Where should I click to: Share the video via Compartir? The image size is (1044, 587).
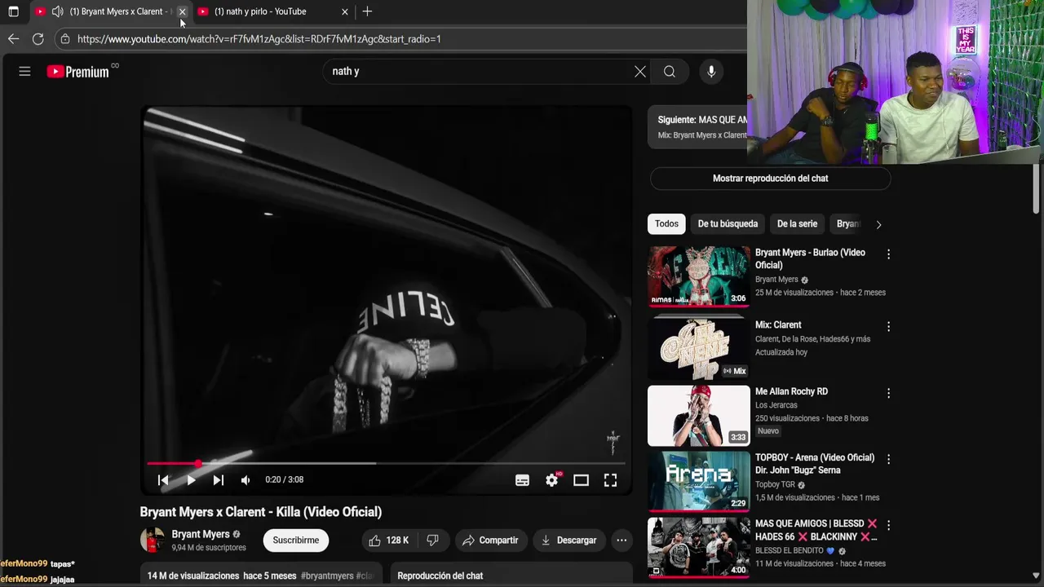tap(490, 541)
